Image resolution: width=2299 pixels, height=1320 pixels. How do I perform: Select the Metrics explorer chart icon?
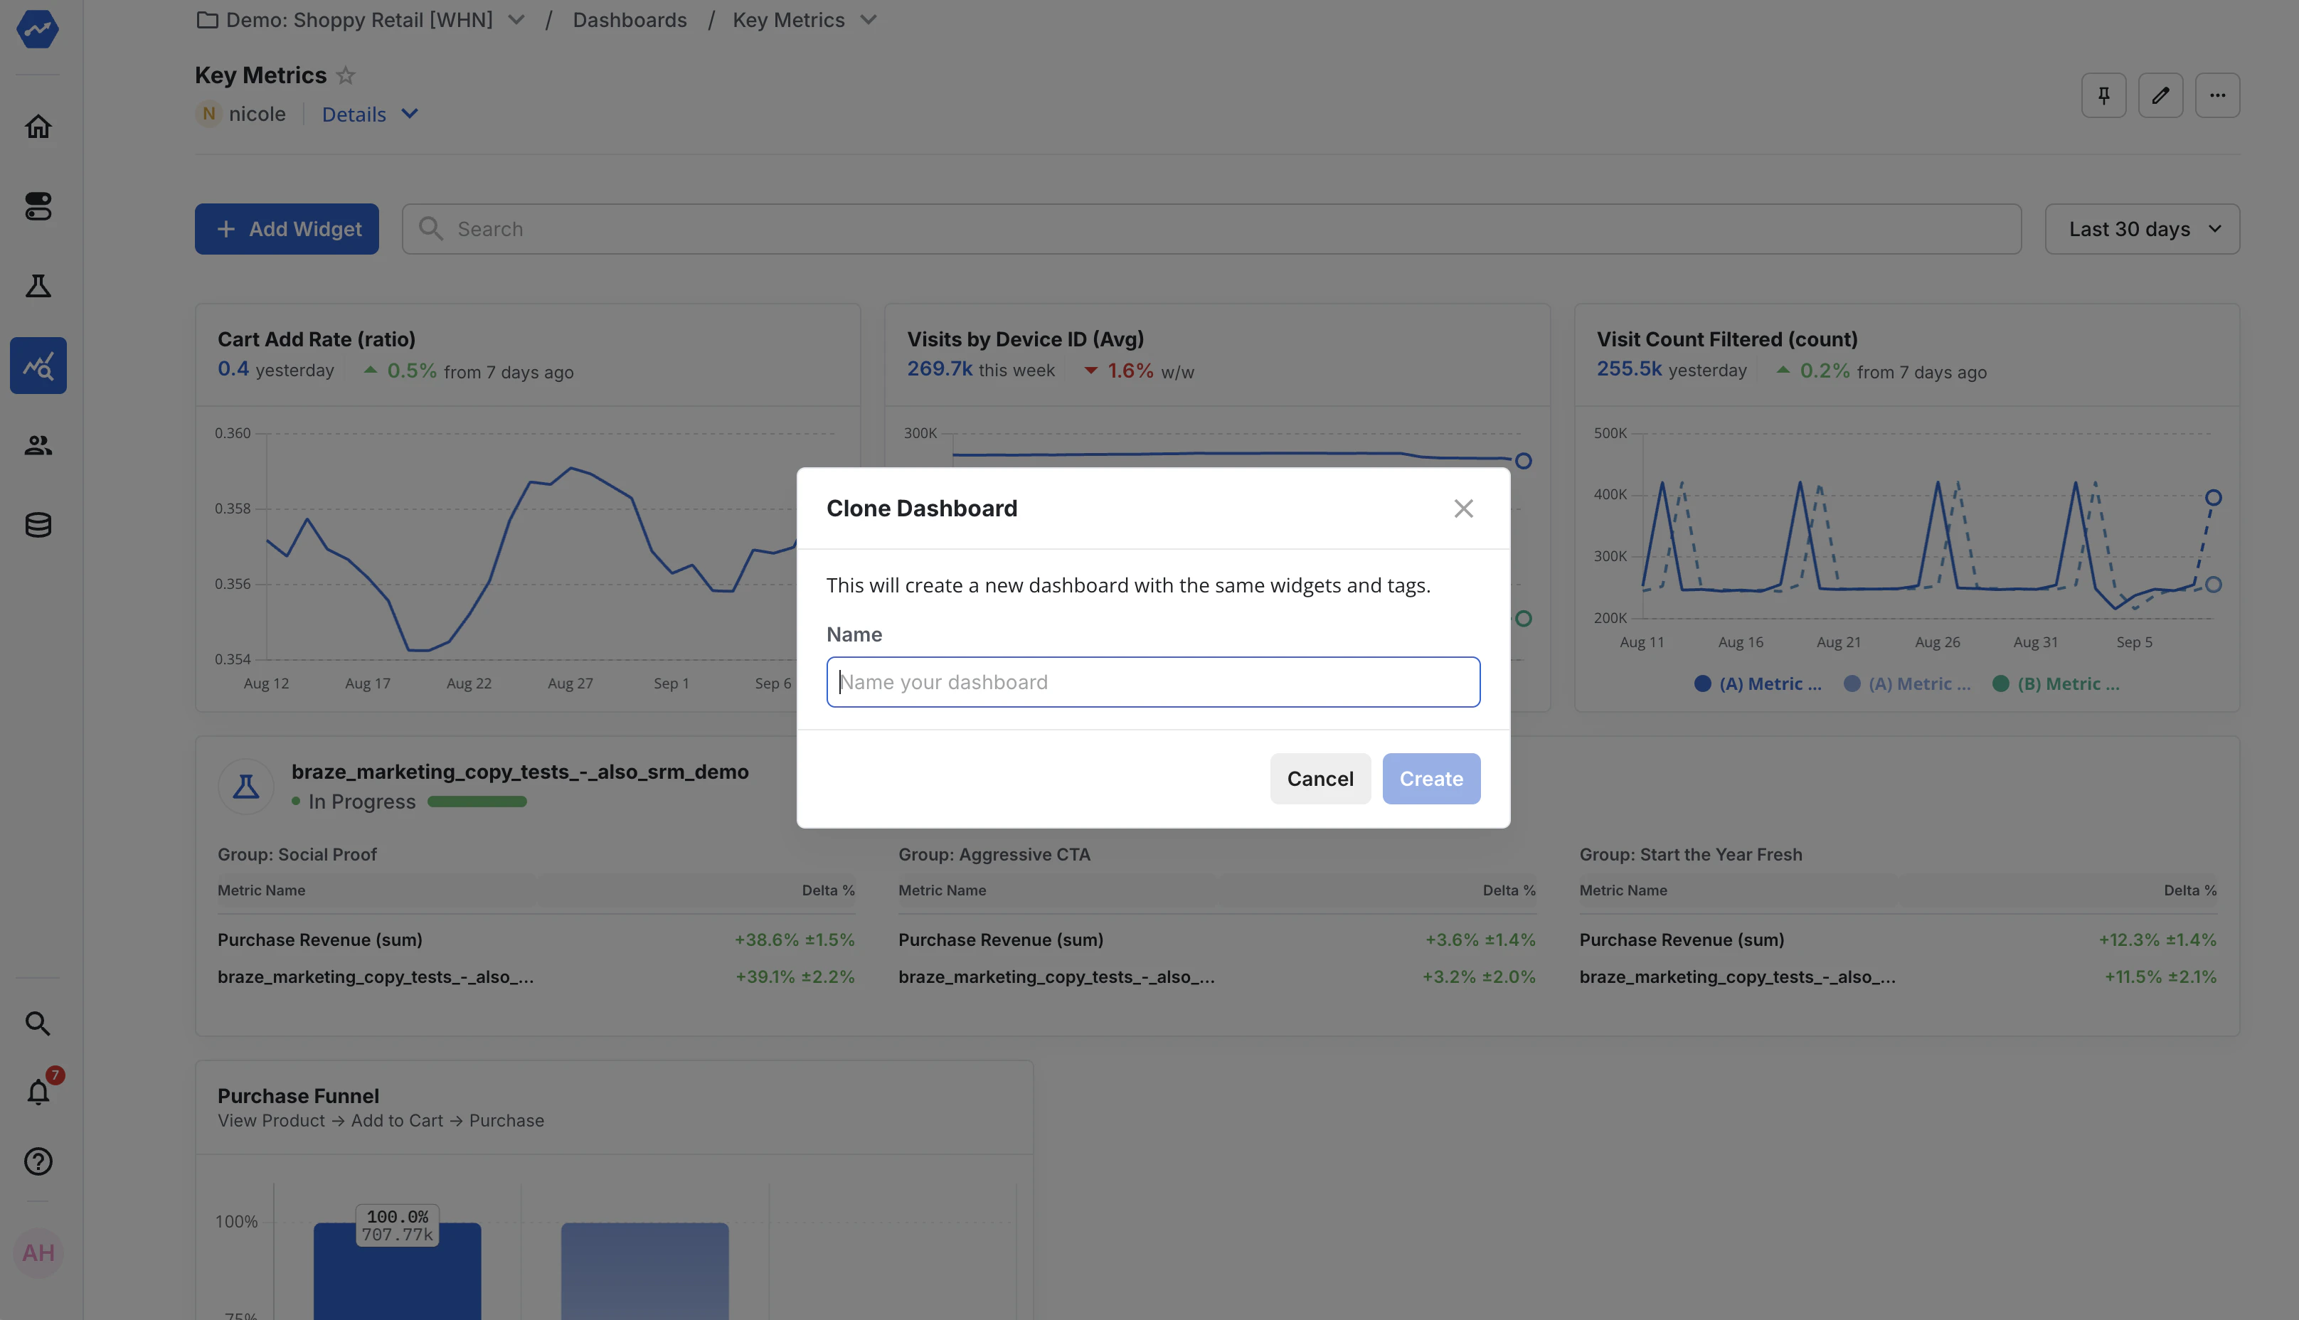(38, 364)
